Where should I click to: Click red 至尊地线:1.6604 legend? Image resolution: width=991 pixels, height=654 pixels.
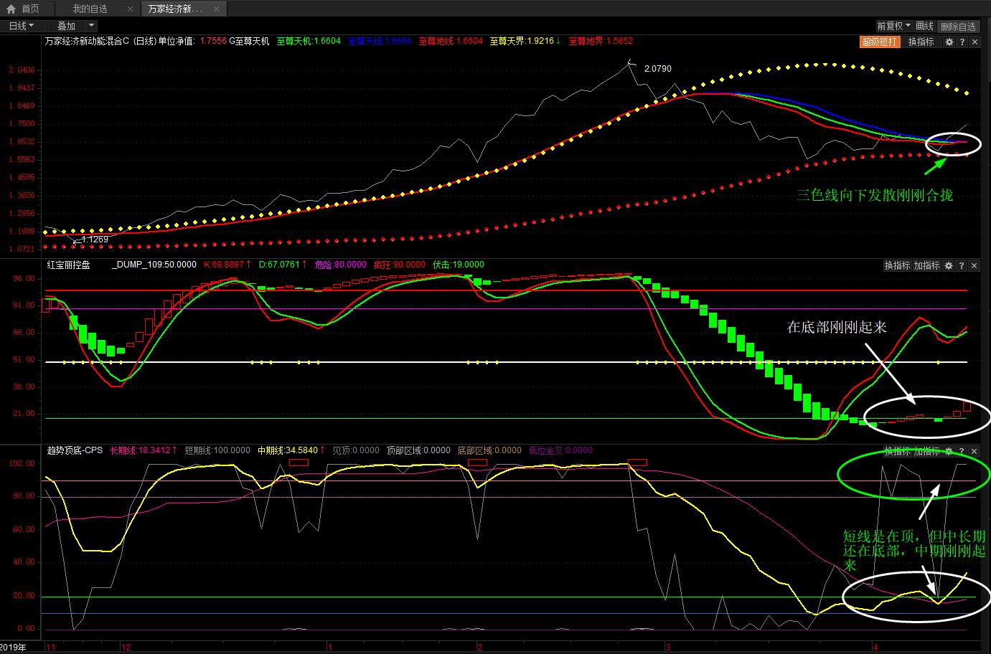(451, 42)
